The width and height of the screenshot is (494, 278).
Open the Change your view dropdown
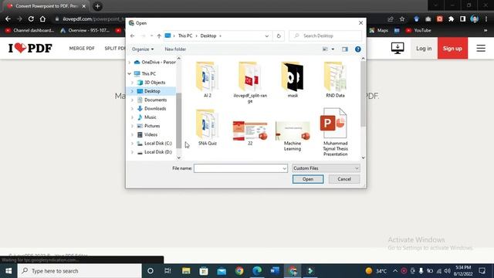(333, 49)
